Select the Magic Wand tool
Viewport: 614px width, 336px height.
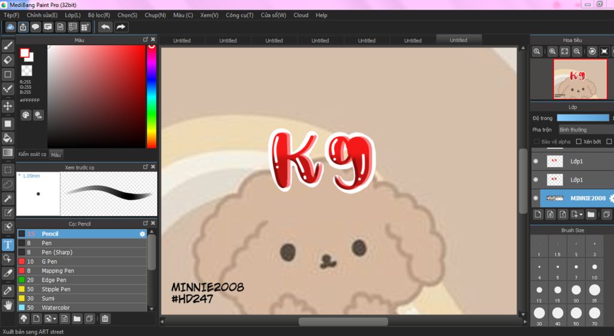click(x=8, y=198)
